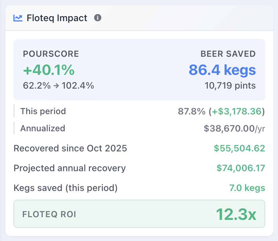The image size is (278, 241).
Task: Click 'Recovered since Oct 2025' label
Action: point(70,148)
